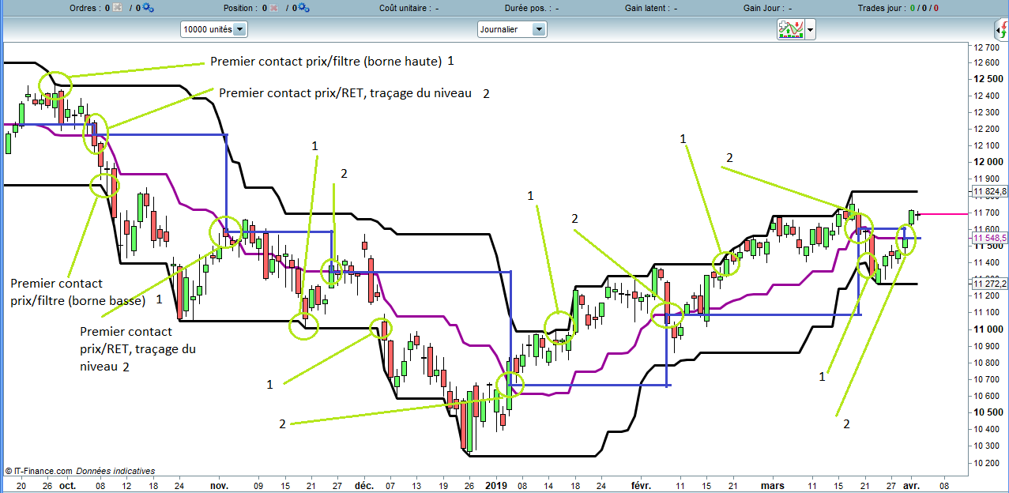Click the 11 272,2 lower band price label
This screenshot has height=493, width=1009.
(x=990, y=284)
